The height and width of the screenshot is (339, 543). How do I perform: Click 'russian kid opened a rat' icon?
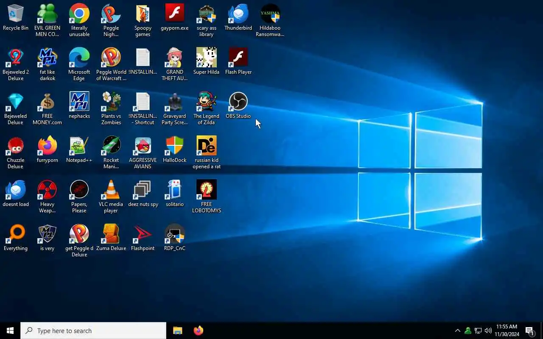point(207,153)
